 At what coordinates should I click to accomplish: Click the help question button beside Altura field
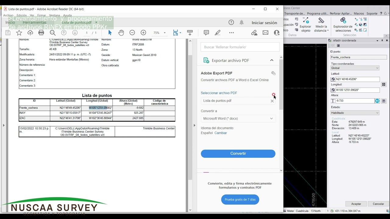point(384,101)
